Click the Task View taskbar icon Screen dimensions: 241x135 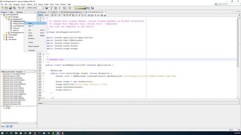pos(11,133)
